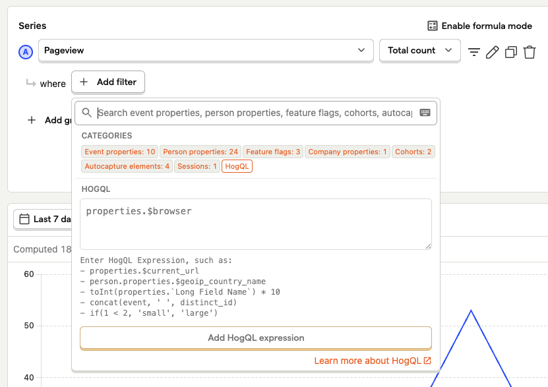Click the magnifier search icon
548x387 pixels.
click(x=86, y=113)
